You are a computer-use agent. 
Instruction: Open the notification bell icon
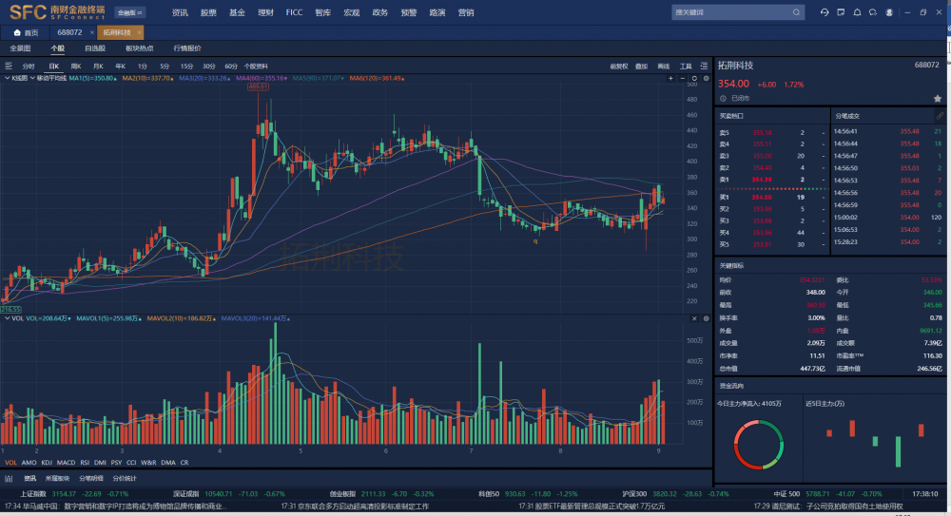coord(857,12)
